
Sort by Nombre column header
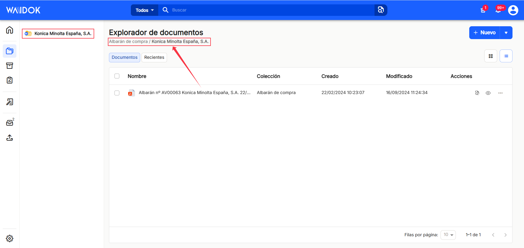coord(137,76)
